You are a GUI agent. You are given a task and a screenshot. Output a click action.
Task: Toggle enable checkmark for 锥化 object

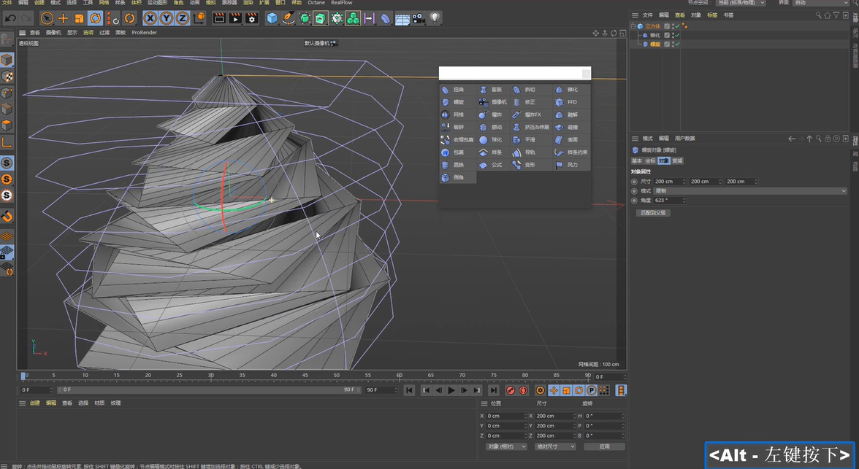(x=677, y=35)
